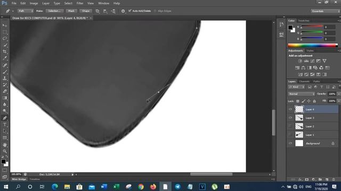Add a layer style with the fx icon

tap(300, 179)
